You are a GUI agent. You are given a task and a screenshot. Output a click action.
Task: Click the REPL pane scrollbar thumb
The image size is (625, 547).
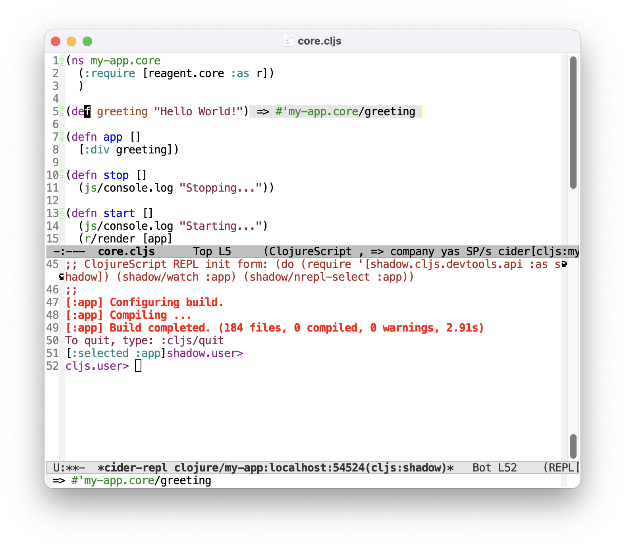573,446
